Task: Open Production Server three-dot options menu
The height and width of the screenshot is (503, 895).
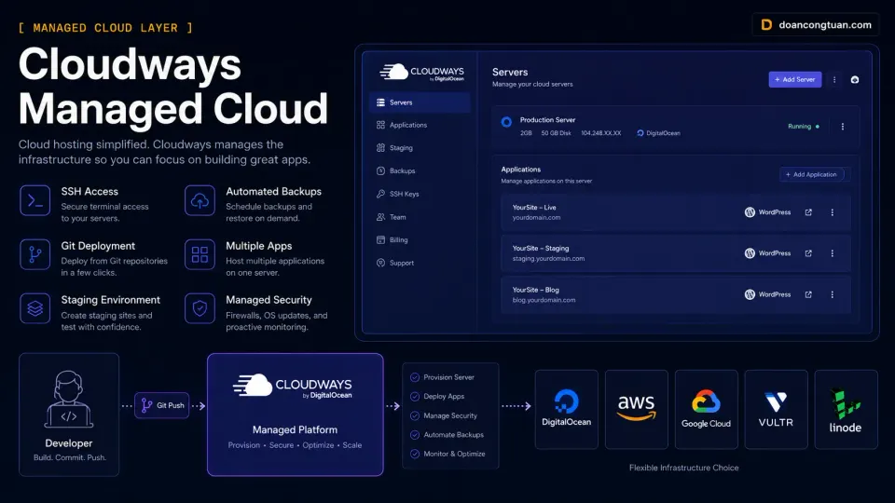Action: click(843, 127)
